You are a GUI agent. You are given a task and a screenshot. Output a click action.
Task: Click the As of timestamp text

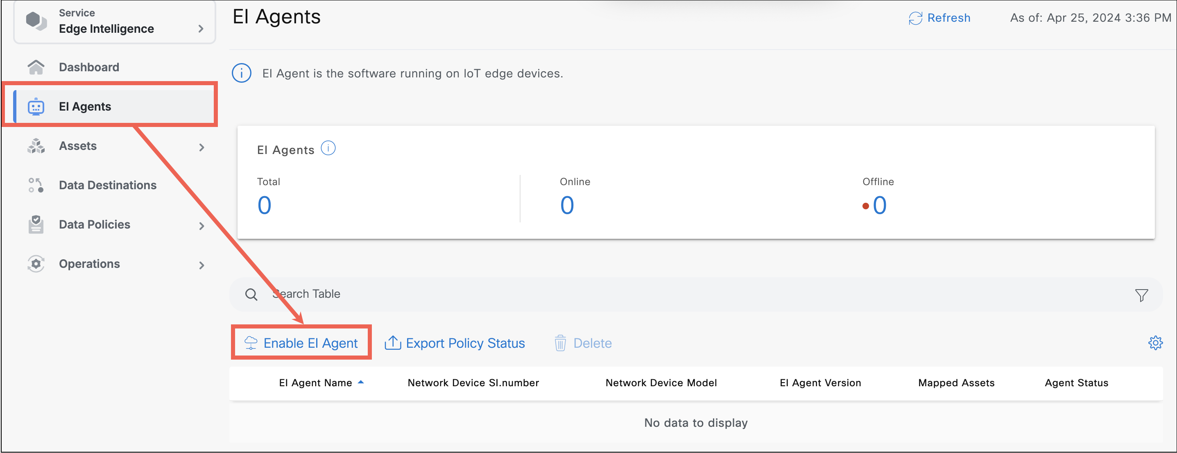click(x=1091, y=18)
